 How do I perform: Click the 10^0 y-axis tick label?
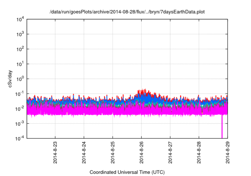20,79
